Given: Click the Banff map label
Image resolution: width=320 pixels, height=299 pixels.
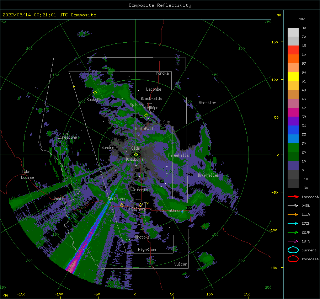Looking at the screenshot, I should click(59, 198).
